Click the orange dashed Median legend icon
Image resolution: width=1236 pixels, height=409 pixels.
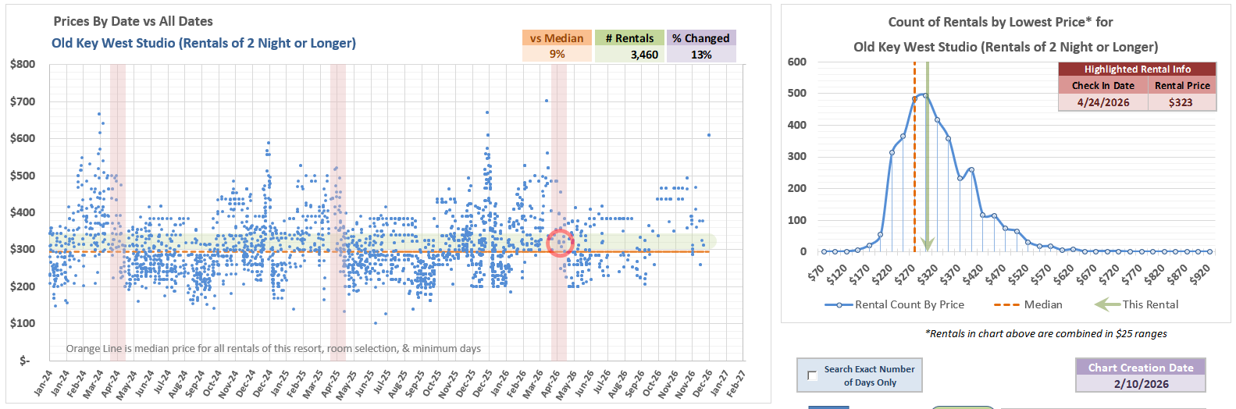click(x=1006, y=304)
